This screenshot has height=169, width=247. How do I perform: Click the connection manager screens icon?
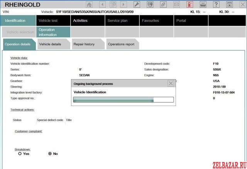[150, 4]
